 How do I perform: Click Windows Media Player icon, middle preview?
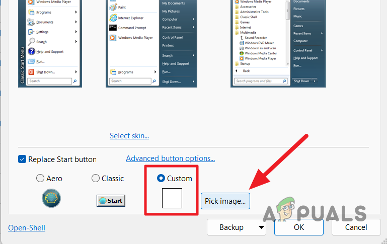(x=113, y=38)
